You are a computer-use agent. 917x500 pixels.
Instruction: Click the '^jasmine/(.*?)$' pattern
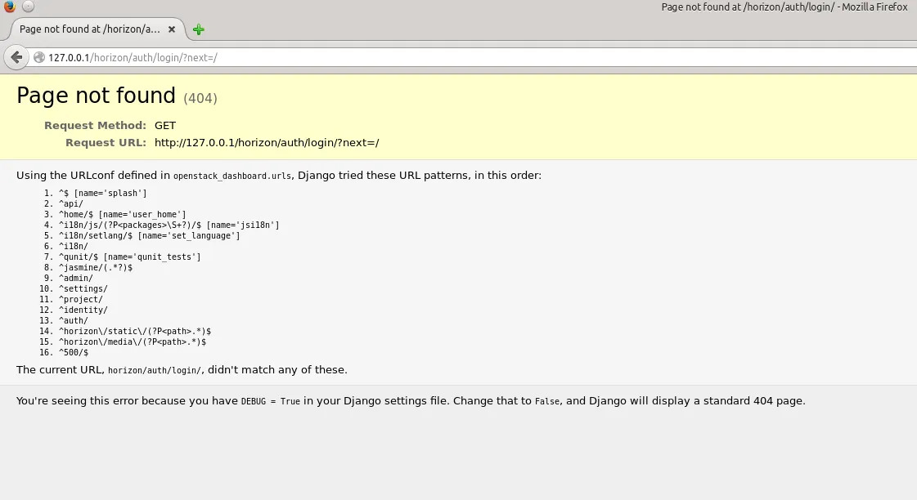tap(96, 267)
